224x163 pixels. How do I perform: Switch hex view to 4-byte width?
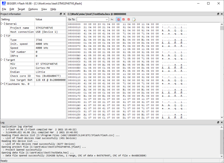coord(129,20)
